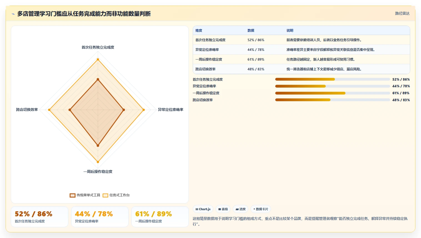Open the 44% / 78% 异常定位准确率 stat card

pos(100,217)
